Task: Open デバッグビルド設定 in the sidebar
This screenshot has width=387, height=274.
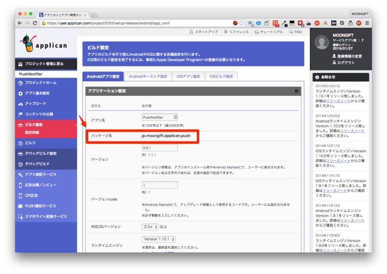Action: point(46,154)
